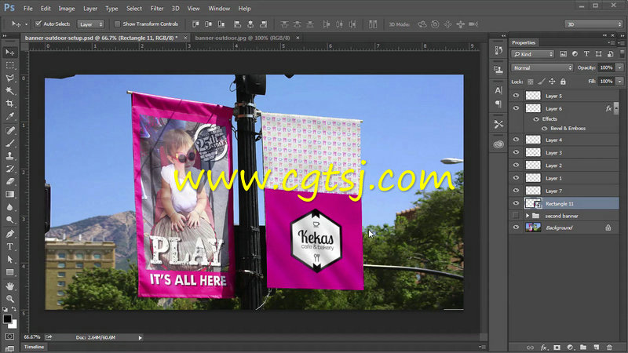Viewport: 628px width, 353px height.
Task: Open the layer filter Kind dropdown
Action: (532, 54)
